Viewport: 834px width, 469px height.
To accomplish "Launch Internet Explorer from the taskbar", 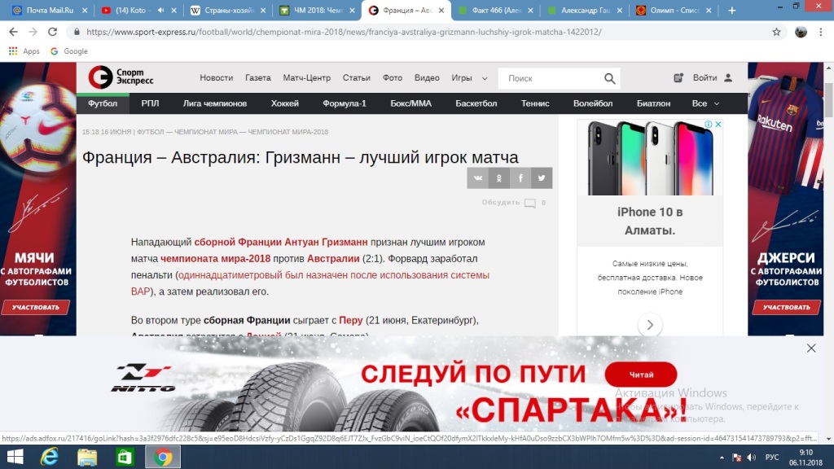I will point(50,457).
